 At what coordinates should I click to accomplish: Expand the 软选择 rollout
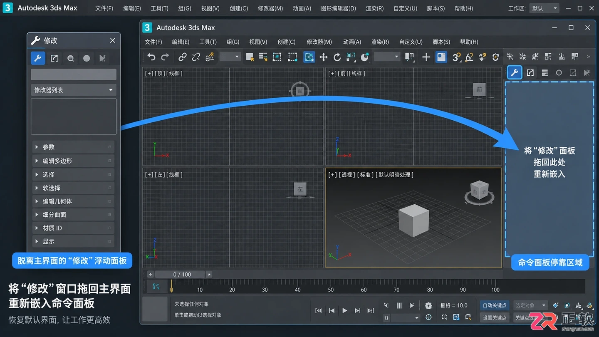73,188
